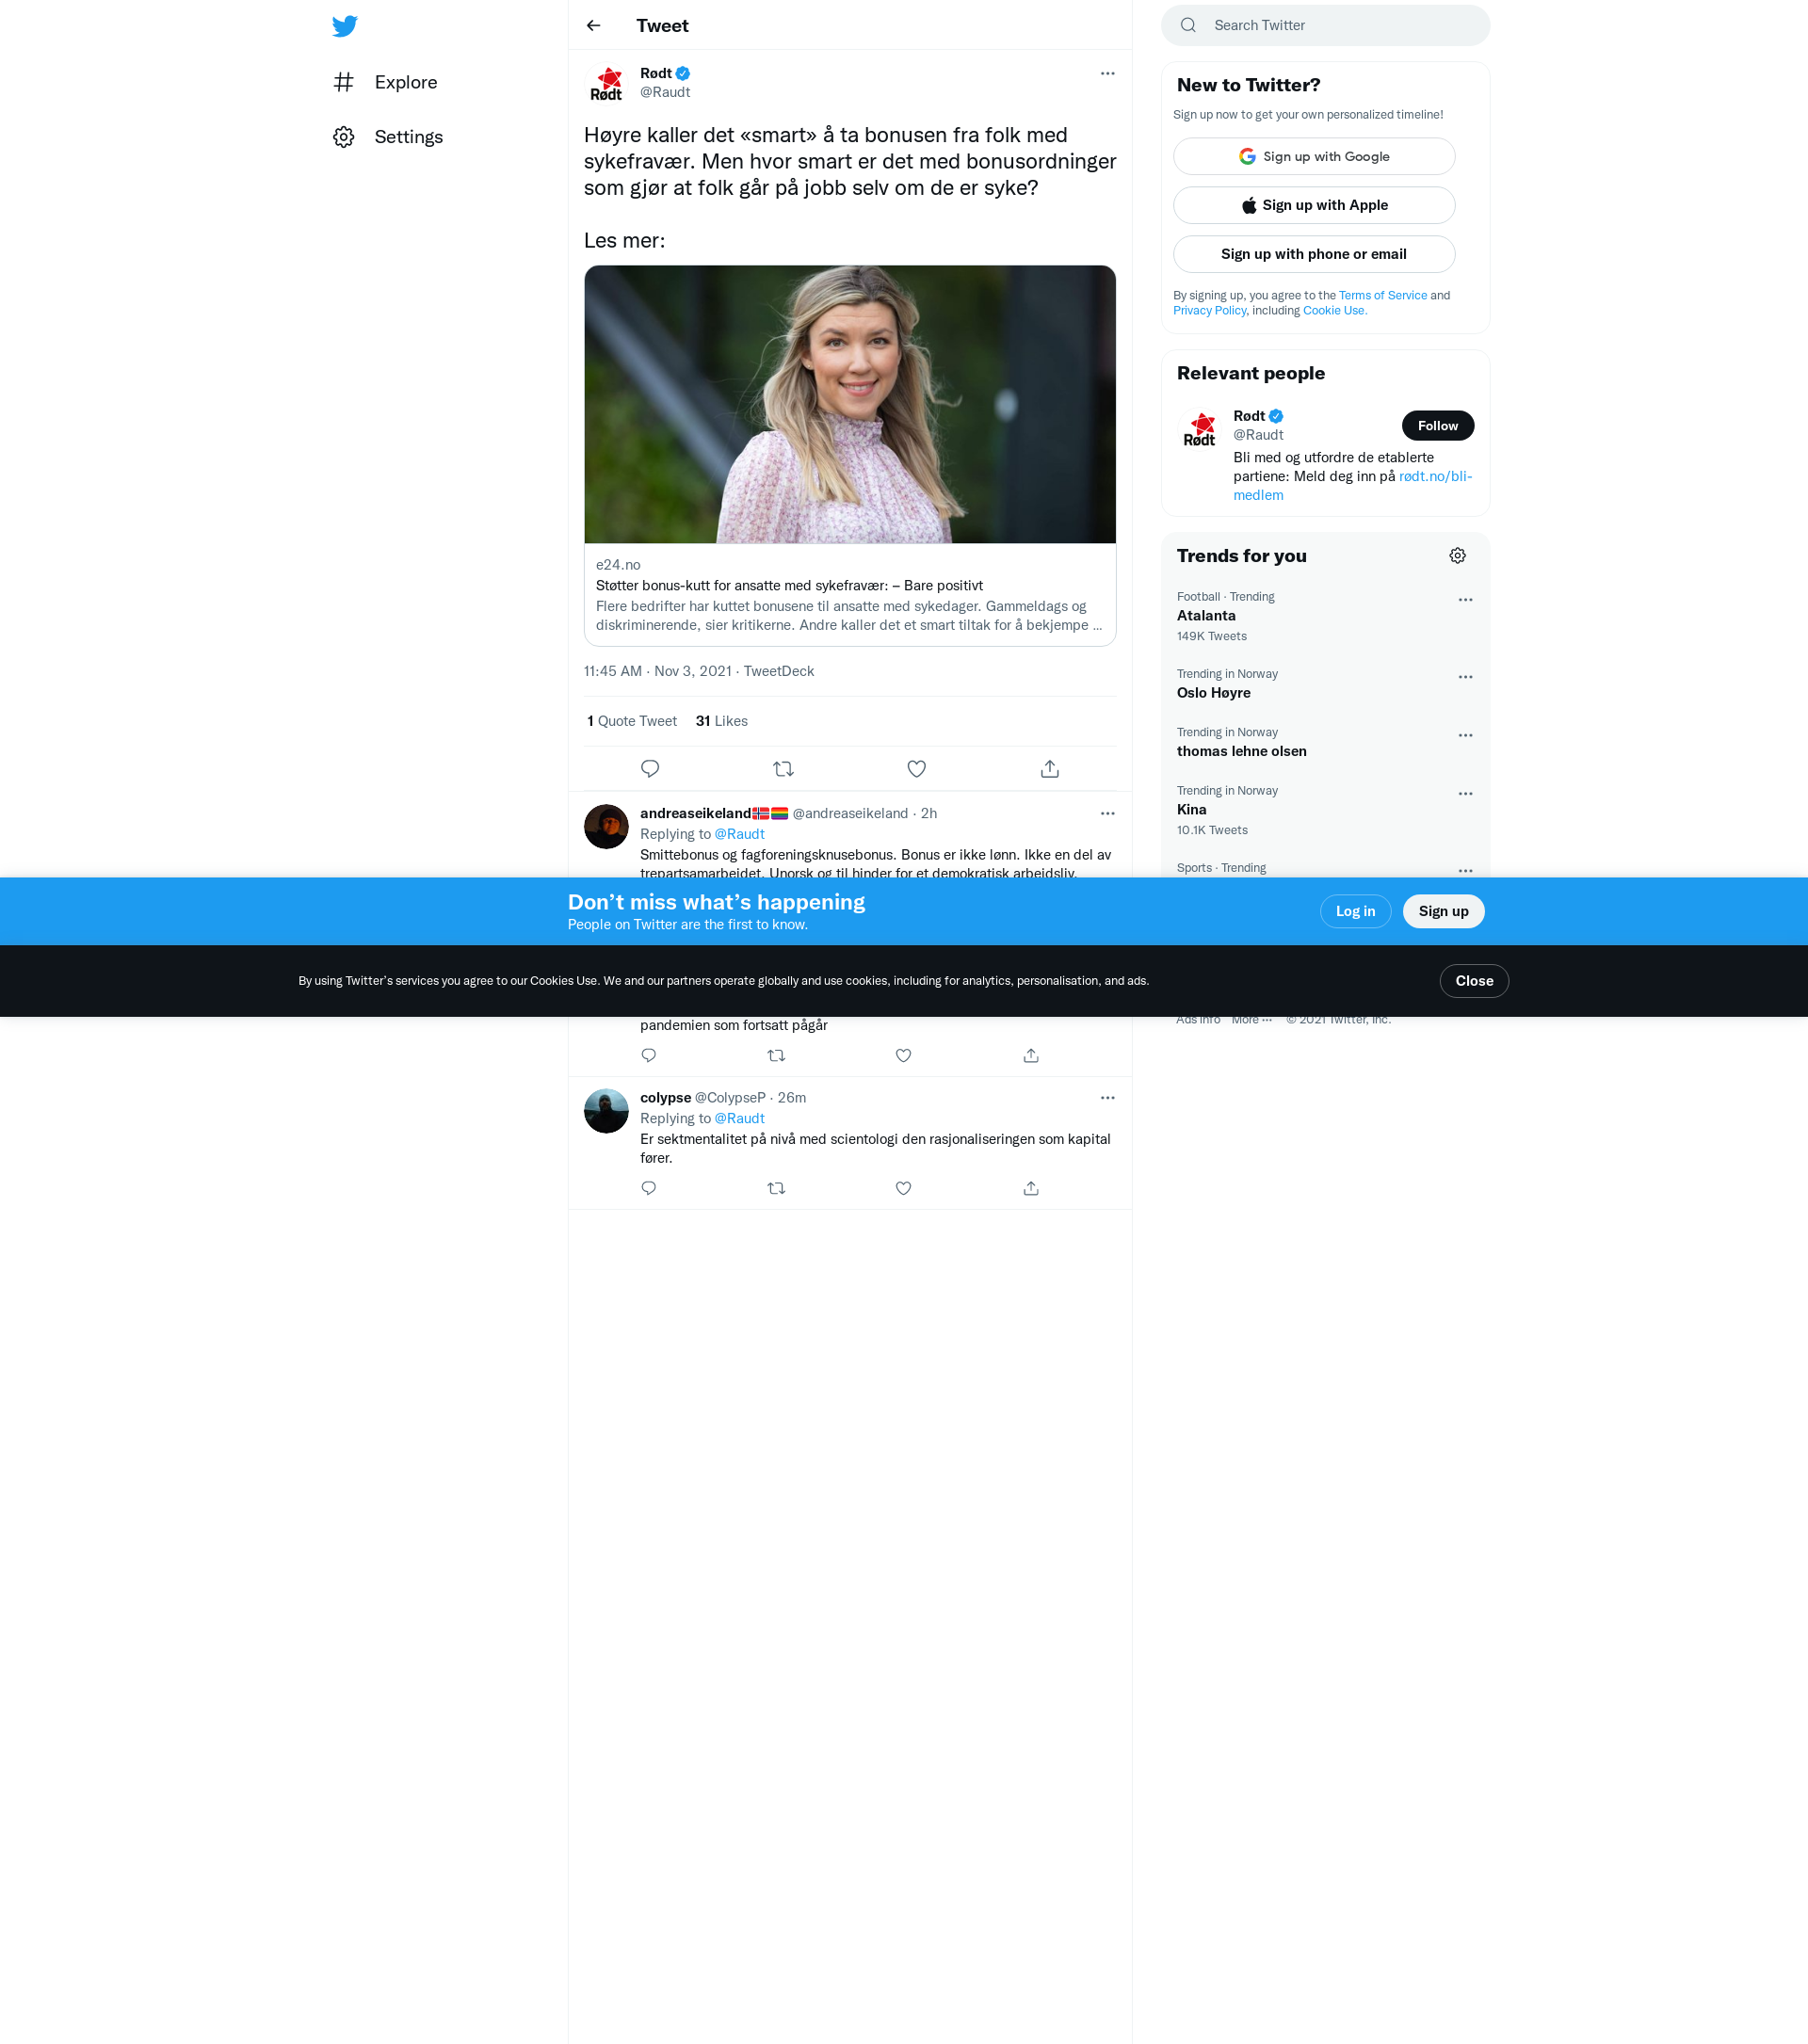Open the Atalanta trend
The width and height of the screenshot is (1808, 2044).
tap(1325, 616)
